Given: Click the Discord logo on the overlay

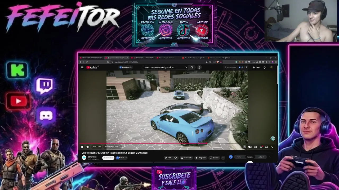Looking at the screenshot, I should (46, 116).
